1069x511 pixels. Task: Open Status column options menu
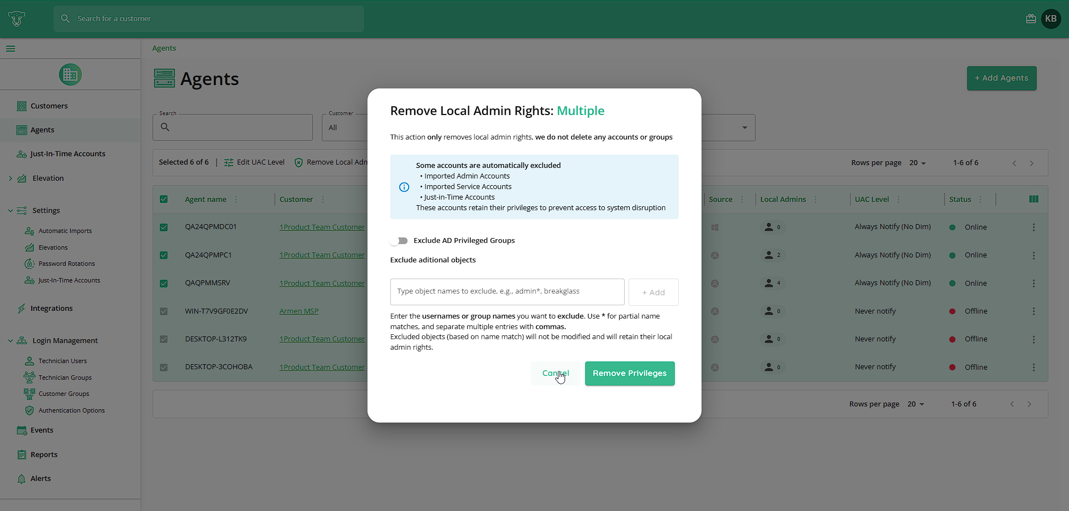(980, 200)
